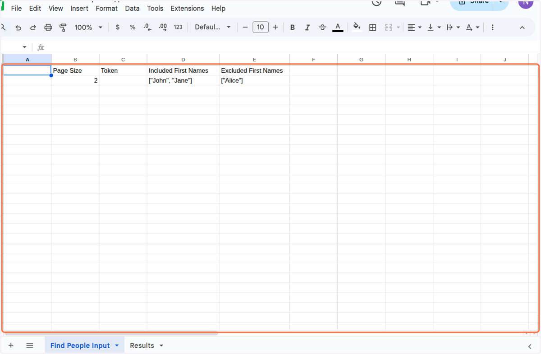The width and height of the screenshot is (541, 354).
Task: Toggle italic formatting
Action: [x=307, y=28]
